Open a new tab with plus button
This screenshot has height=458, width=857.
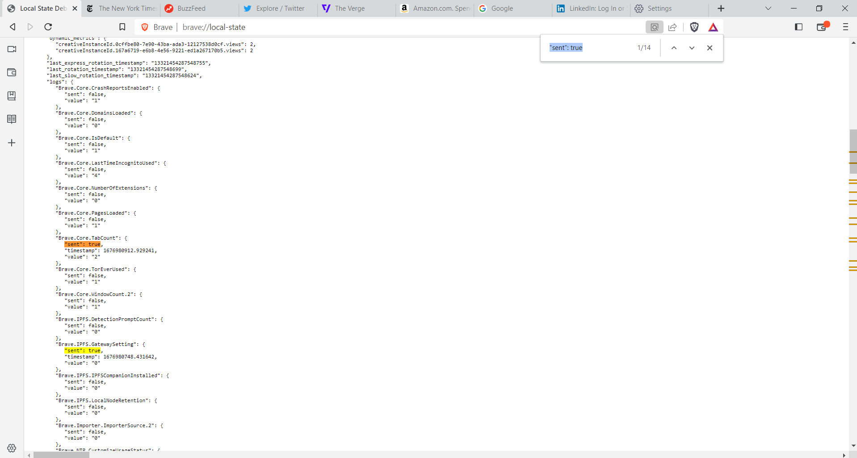(x=721, y=8)
